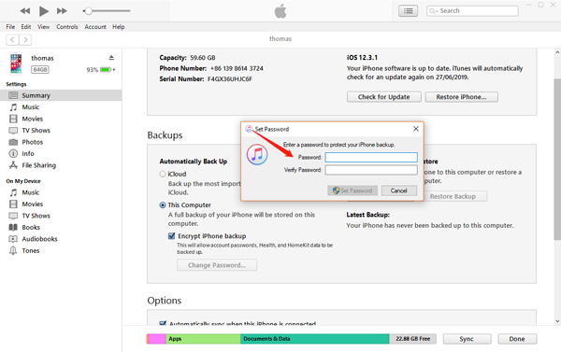Click the battery level indicator
The height and width of the screenshot is (352, 561).
coord(107,70)
